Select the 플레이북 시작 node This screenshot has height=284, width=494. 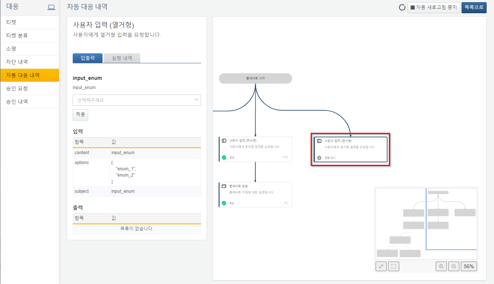point(255,78)
